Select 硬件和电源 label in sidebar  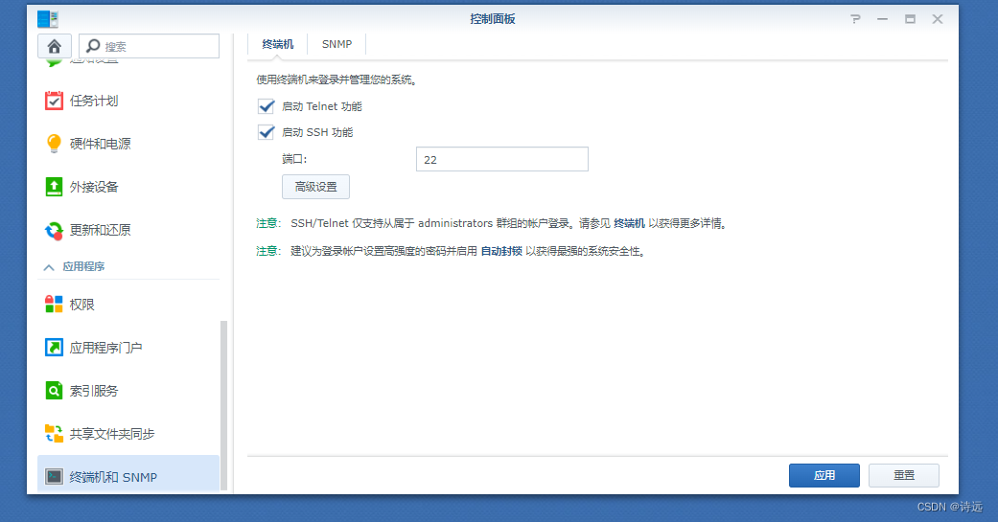point(100,145)
